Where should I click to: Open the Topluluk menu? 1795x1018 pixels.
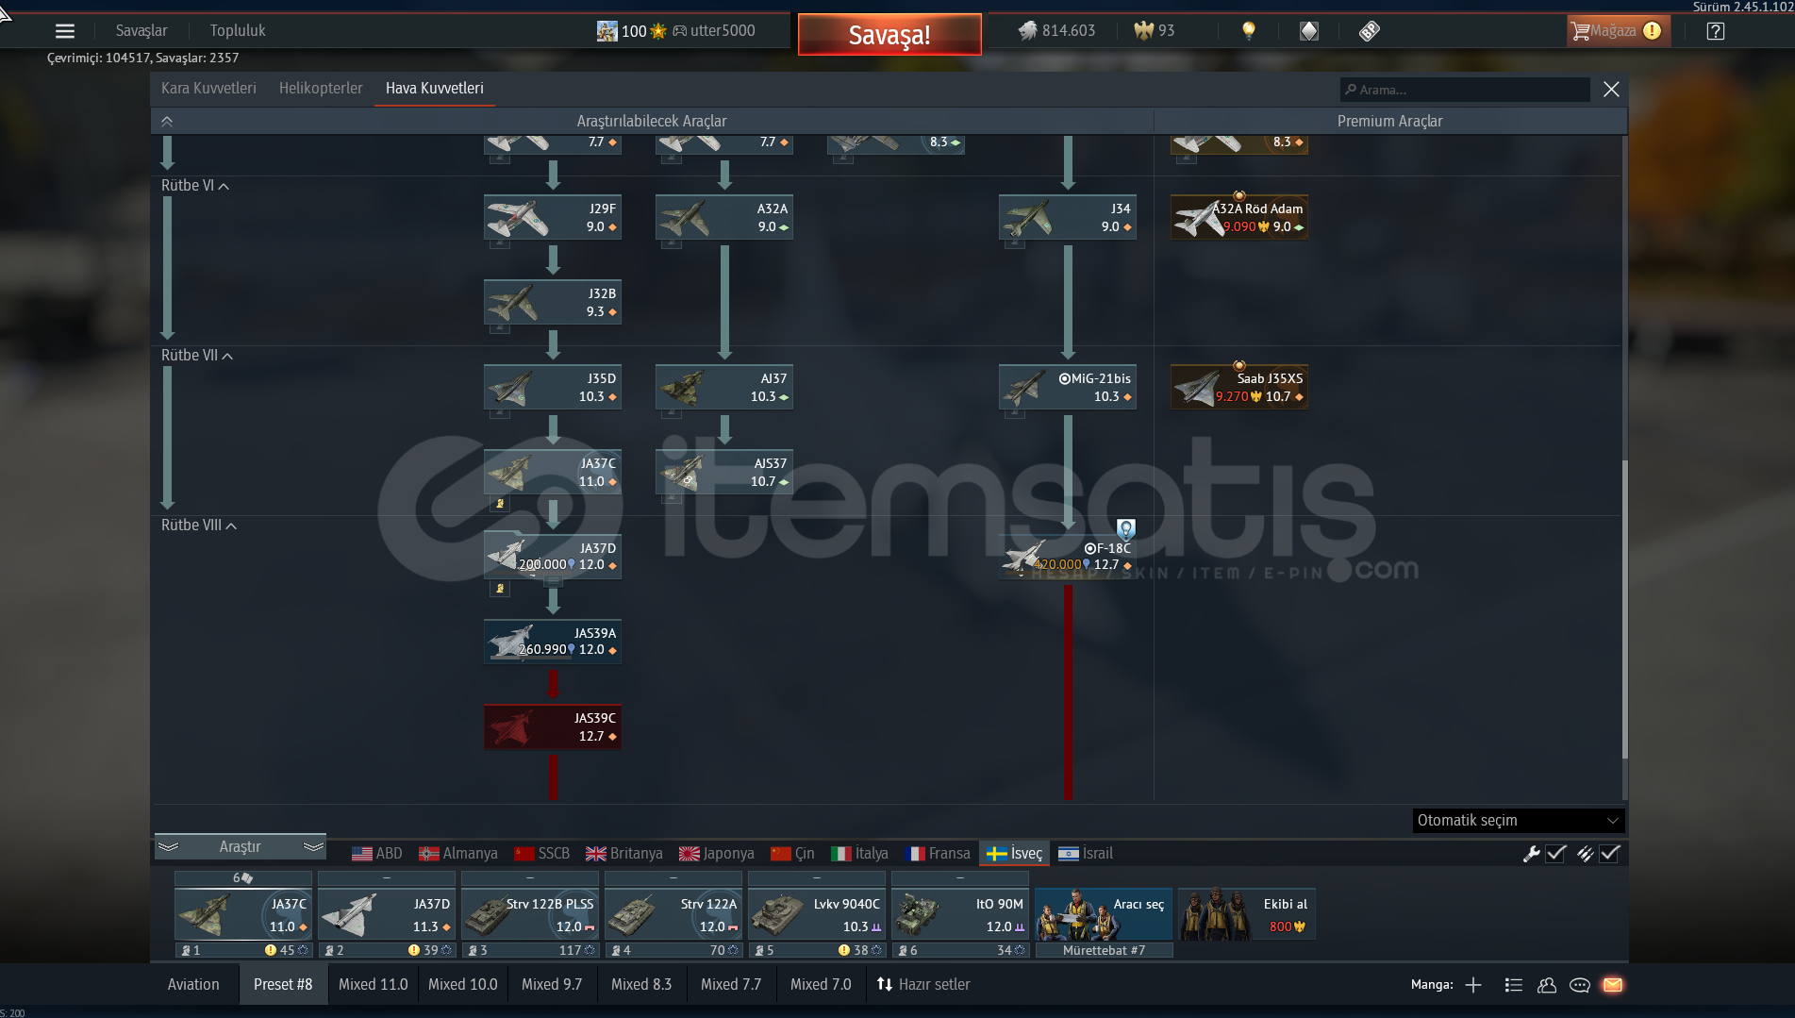(x=238, y=30)
